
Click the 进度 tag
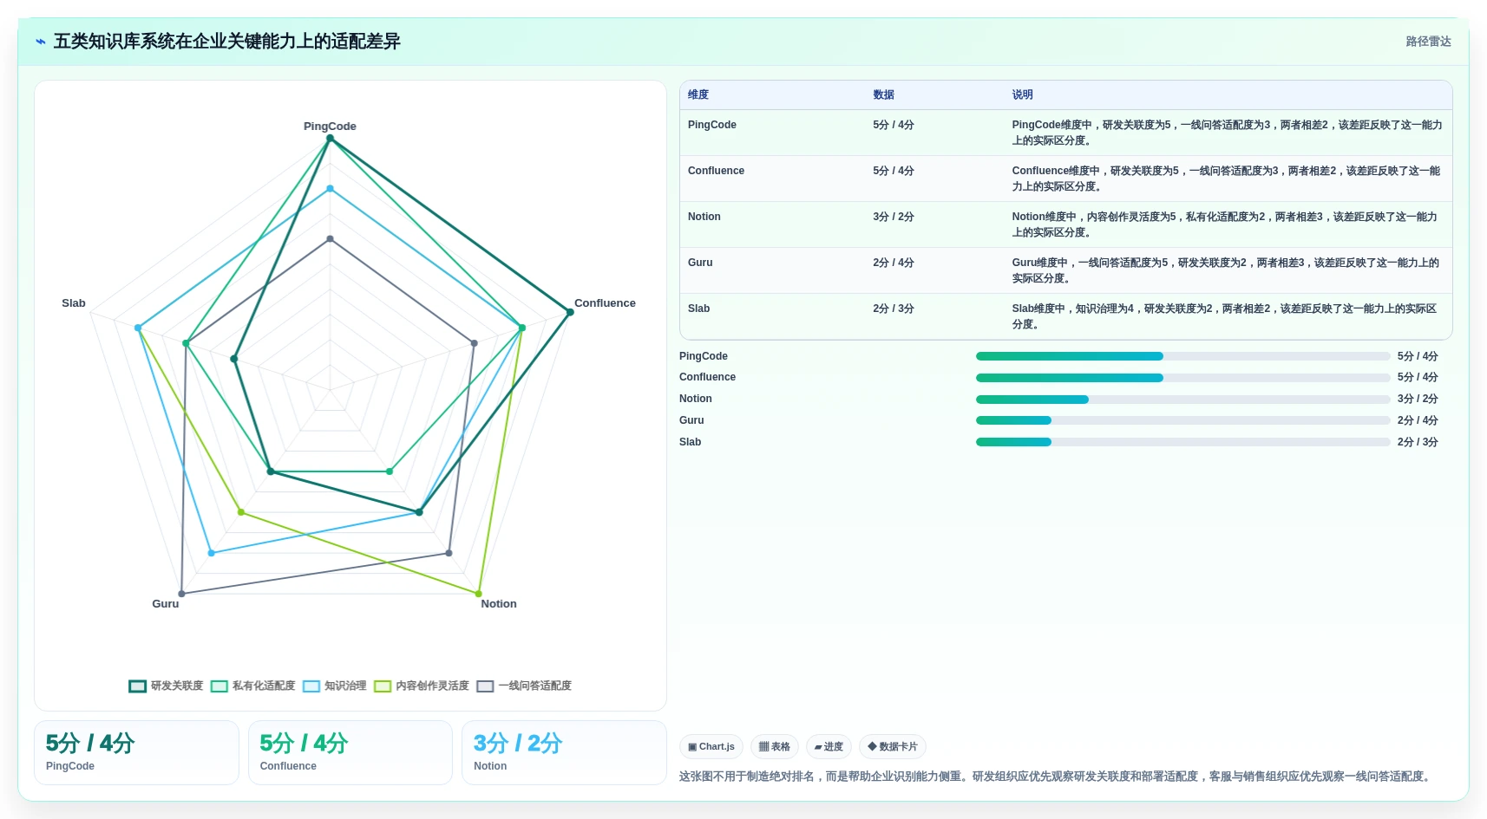[829, 746]
